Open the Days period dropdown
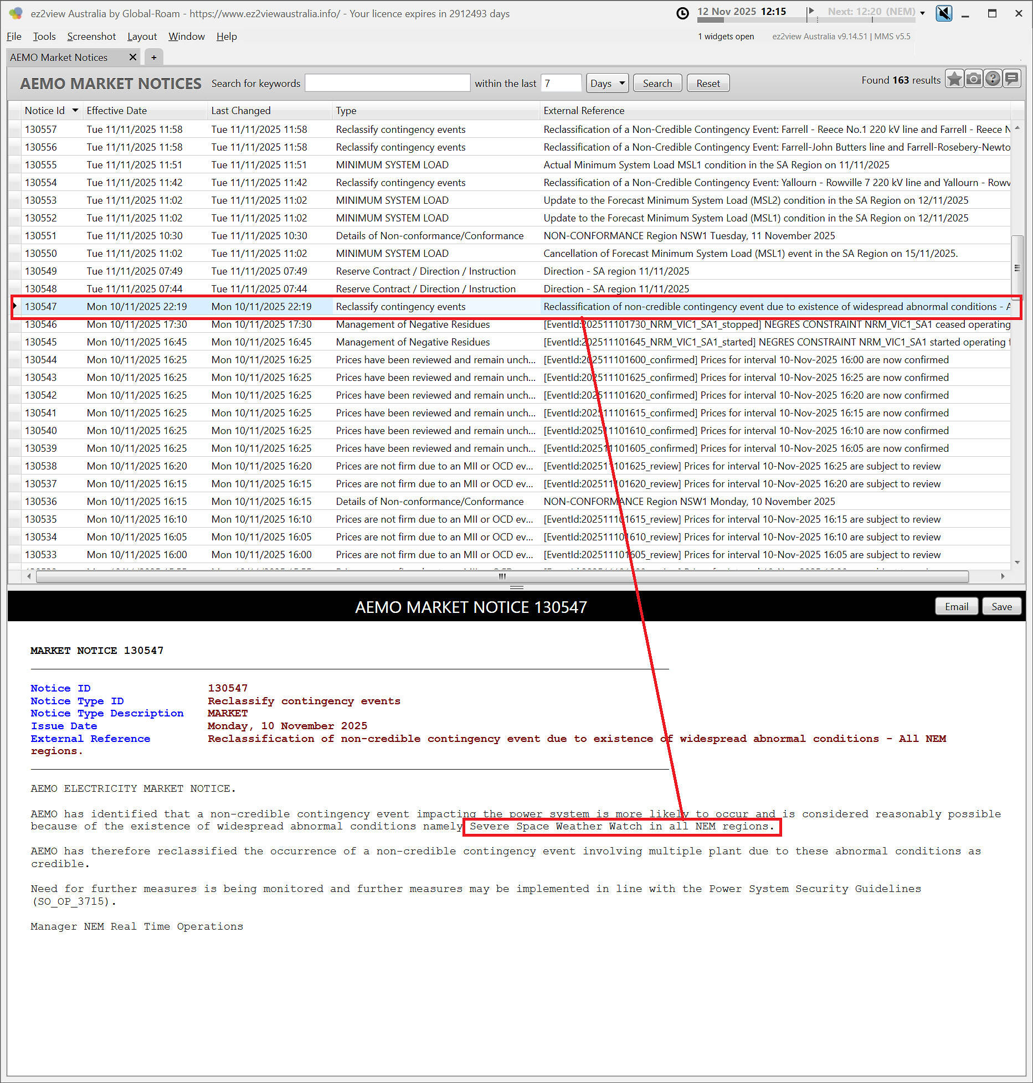This screenshot has width=1033, height=1083. pos(607,83)
